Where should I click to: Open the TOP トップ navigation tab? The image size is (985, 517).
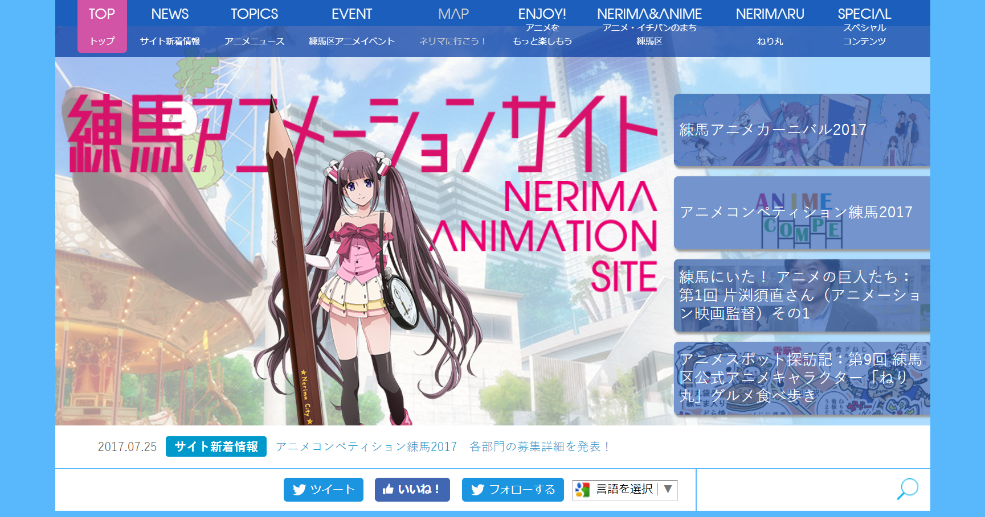click(x=102, y=26)
